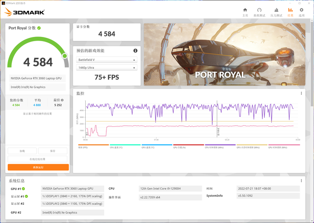Click the Load (加载) button
314x223 pixels.
click(22, 151)
